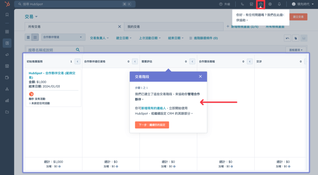Image resolution: width=318 pixels, height=175 pixels.
Task: Open the 交易 object dropdown title
Action: click(31, 17)
